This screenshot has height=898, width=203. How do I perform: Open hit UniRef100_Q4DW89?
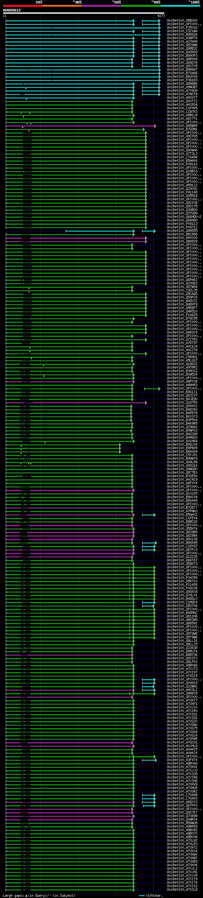182,126
